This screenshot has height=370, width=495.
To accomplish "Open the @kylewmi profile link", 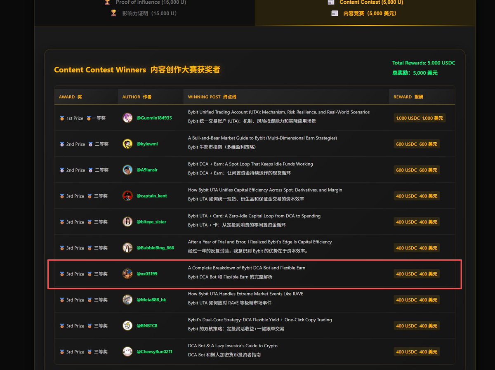I will click(x=147, y=144).
